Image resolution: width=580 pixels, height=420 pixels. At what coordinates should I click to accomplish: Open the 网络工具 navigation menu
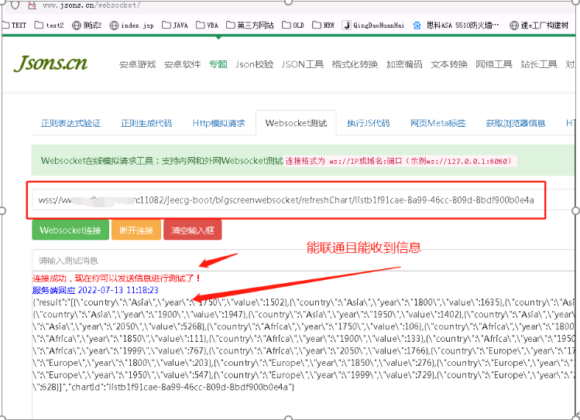tap(494, 64)
